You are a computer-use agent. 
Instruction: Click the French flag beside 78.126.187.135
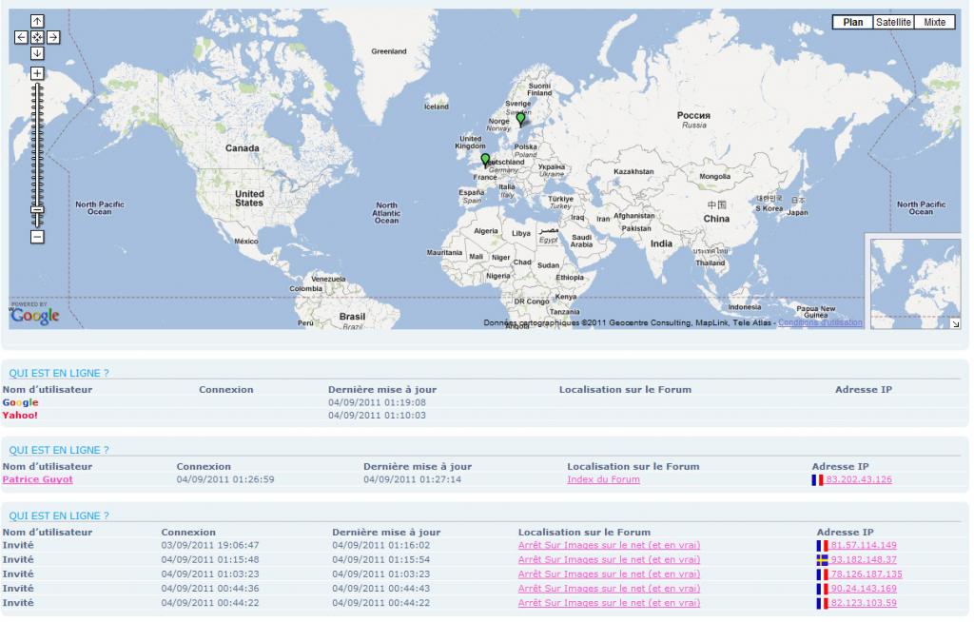pyautogui.click(x=823, y=574)
